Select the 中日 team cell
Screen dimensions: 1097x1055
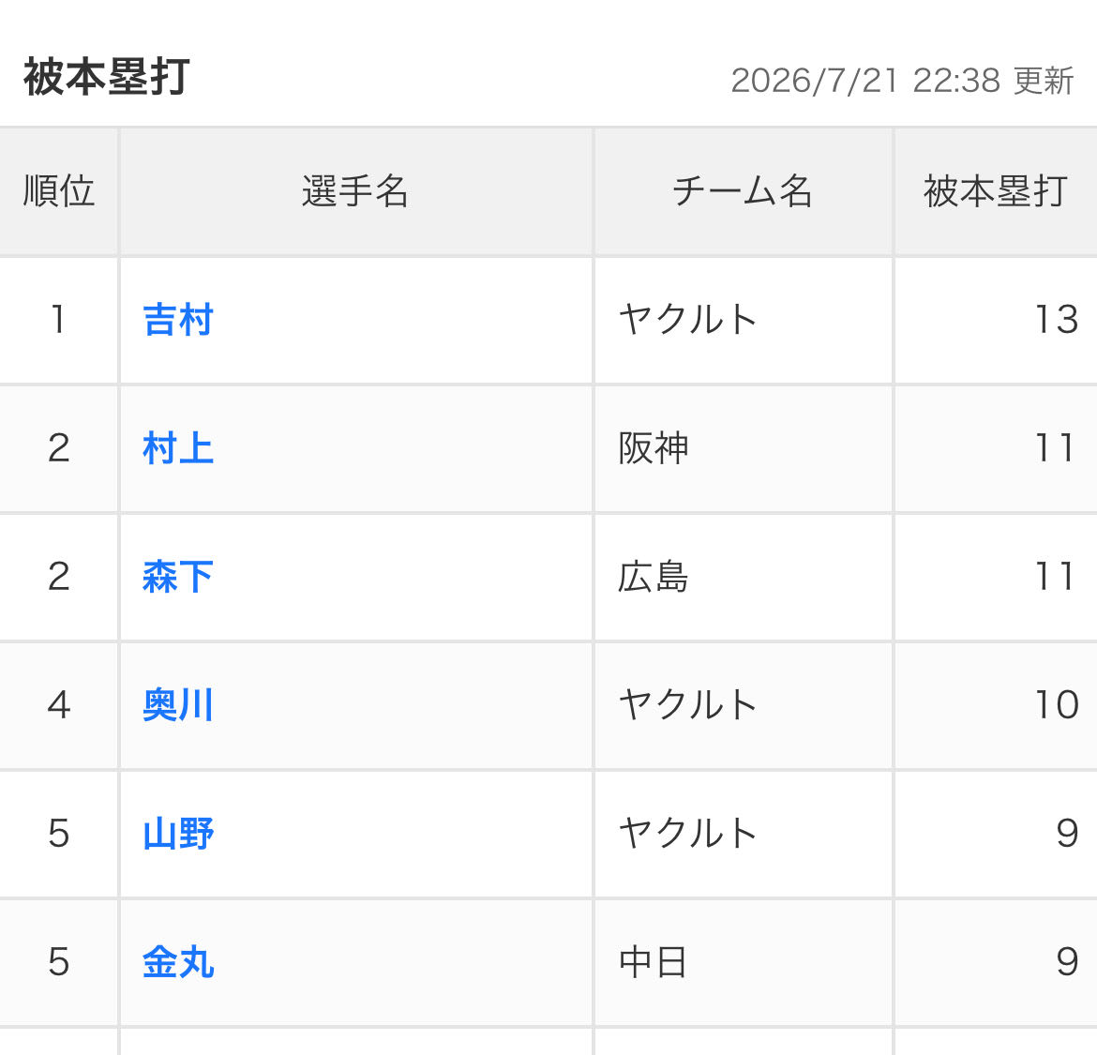click(743, 963)
